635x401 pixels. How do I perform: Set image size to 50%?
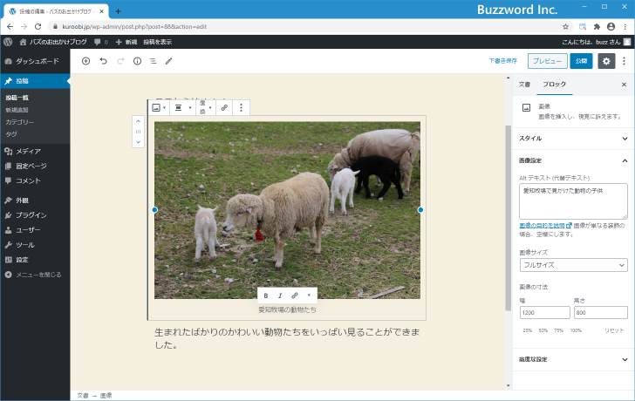click(543, 330)
